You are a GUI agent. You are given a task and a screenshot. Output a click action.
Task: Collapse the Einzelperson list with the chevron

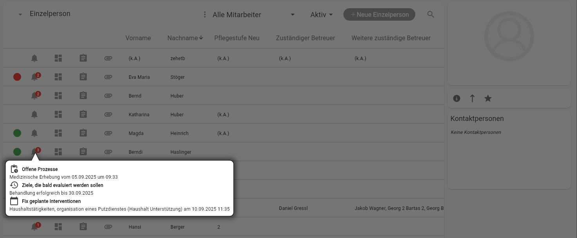click(20, 14)
